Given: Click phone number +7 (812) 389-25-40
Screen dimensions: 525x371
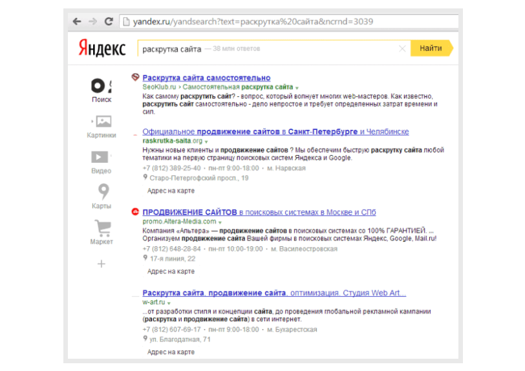Looking at the screenshot, I should coord(171,169).
